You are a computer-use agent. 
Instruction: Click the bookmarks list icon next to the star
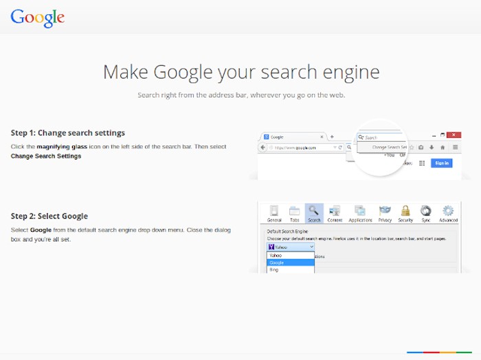[421, 147]
